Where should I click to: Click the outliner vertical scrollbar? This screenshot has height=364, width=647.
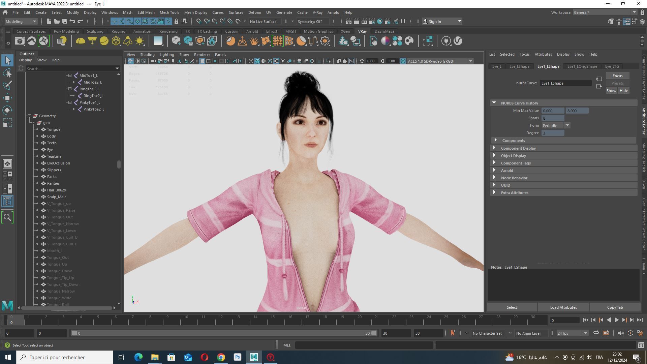point(119,164)
